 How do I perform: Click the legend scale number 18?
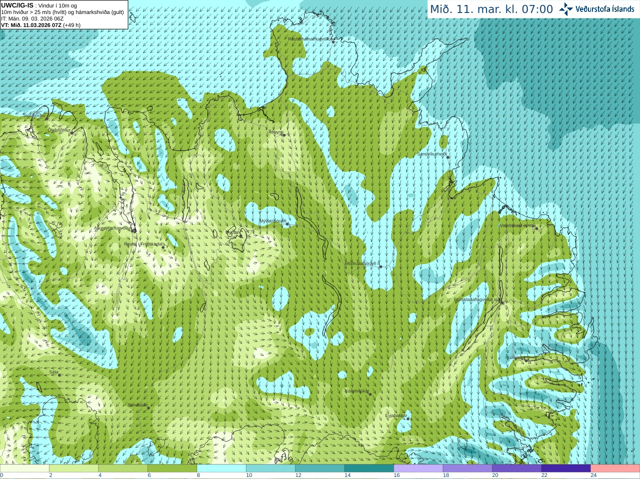pyautogui.click(x=446, y=475)
